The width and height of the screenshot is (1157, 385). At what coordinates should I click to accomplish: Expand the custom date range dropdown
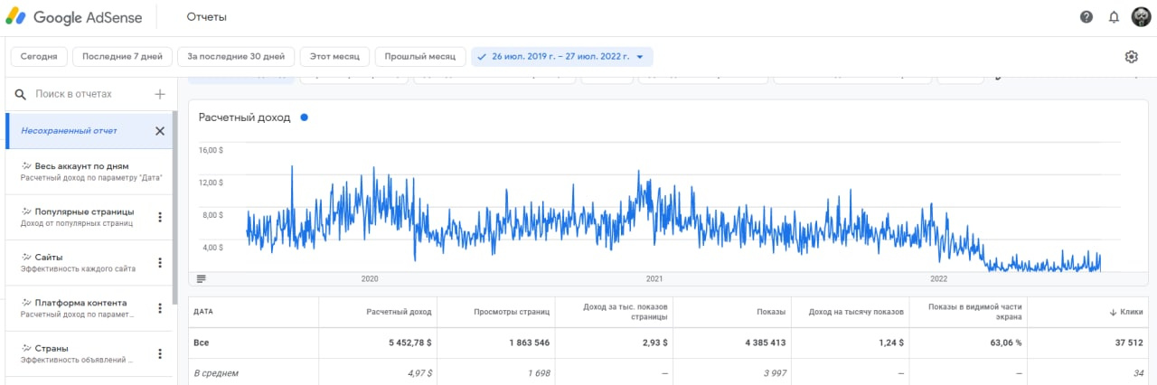point(640,57)
